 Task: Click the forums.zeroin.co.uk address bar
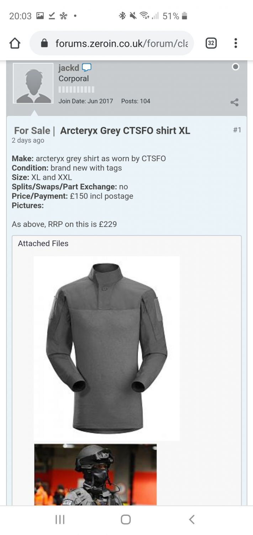(112, 43)
